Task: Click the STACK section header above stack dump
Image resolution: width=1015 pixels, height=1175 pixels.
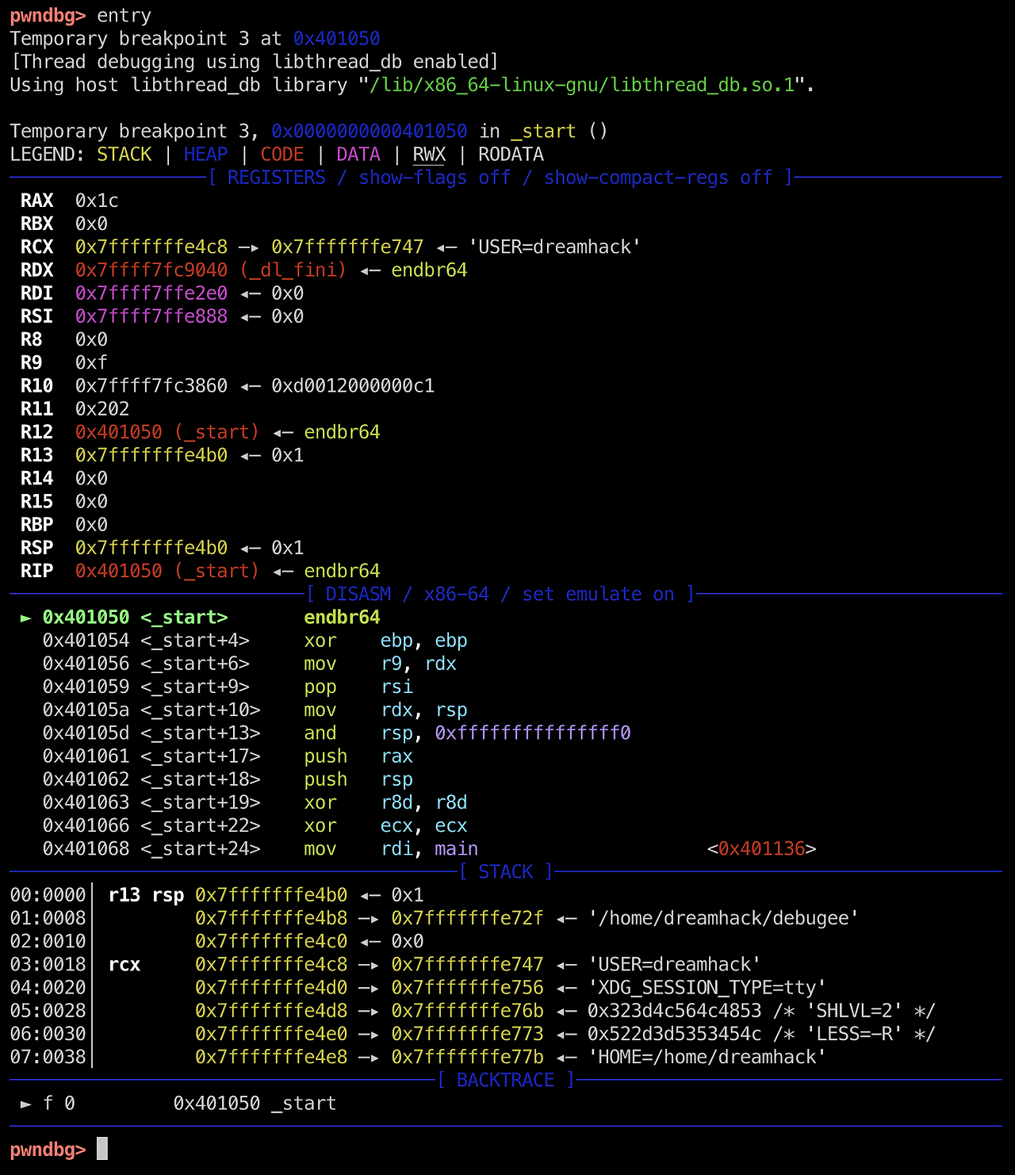Action: click(506, 872)
